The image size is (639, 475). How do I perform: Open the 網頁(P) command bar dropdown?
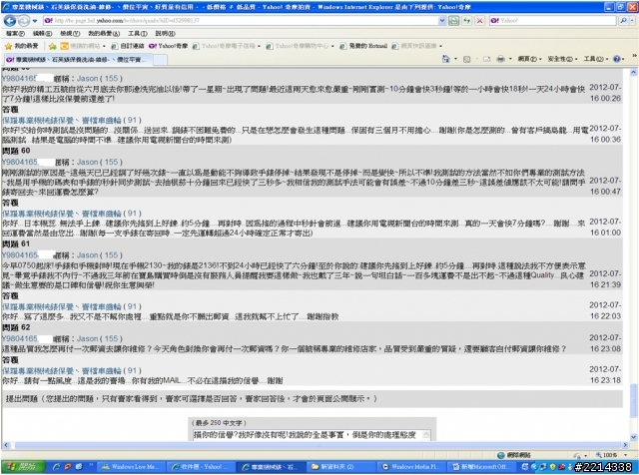click(x=529, y=59)
